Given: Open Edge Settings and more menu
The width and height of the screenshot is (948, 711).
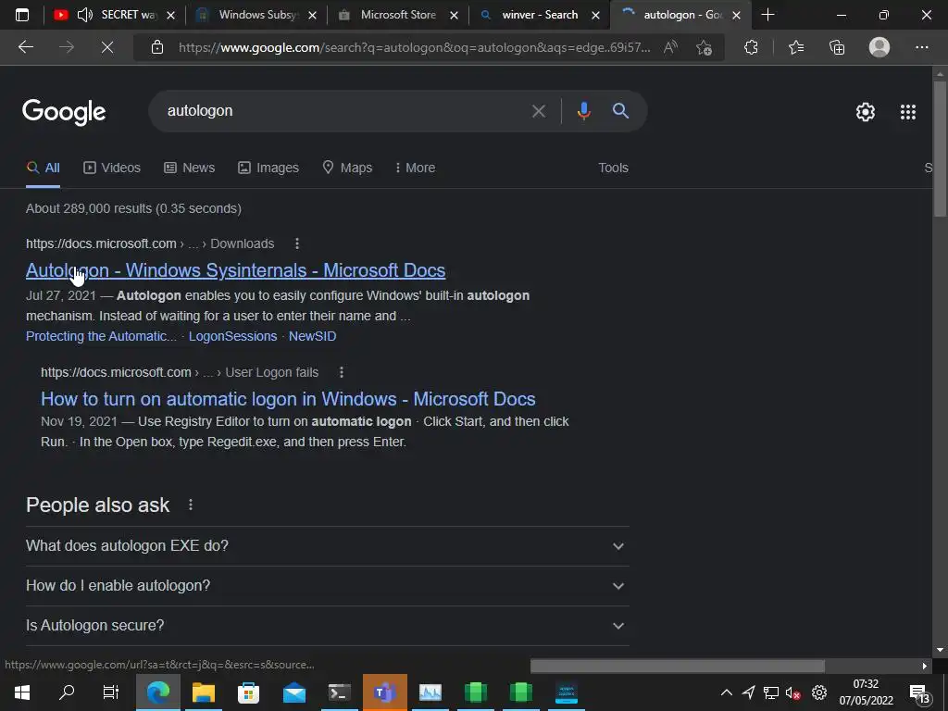Looking at the screenshot, I should [x=921, y=47].
